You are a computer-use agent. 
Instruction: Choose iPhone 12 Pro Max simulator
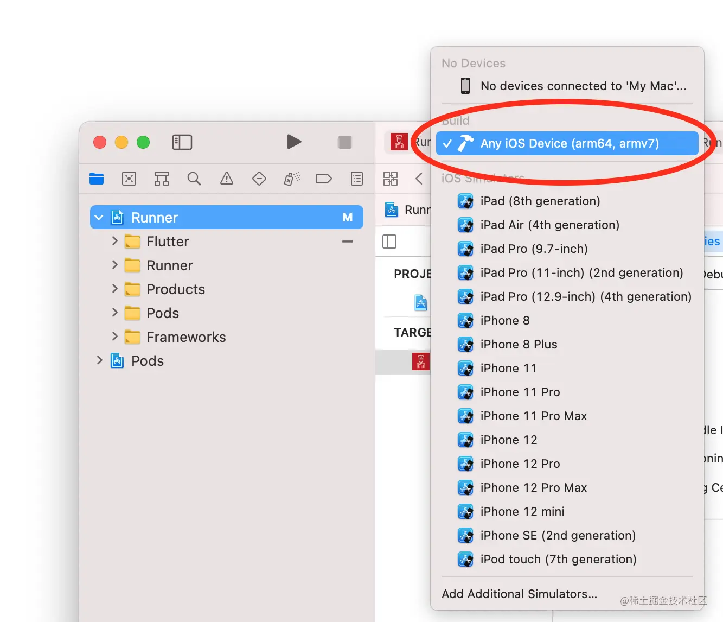(x=567, y=487)
